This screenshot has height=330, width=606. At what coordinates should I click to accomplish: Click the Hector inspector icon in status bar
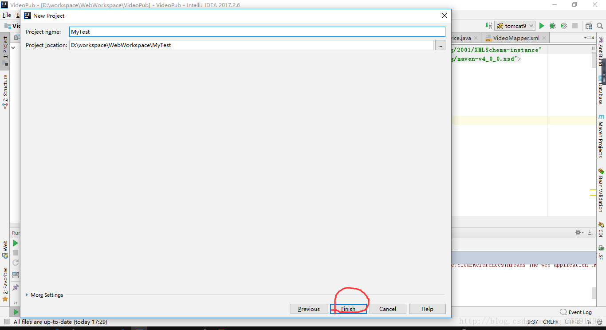pyautogui.click(x=600, y=322)
